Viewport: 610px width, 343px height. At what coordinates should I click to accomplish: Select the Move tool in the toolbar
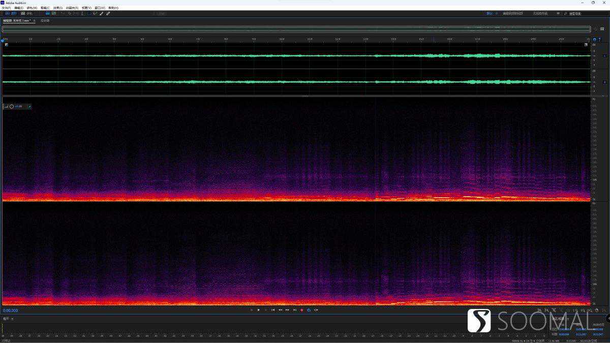pyautogui.click(x=63, y=14)
